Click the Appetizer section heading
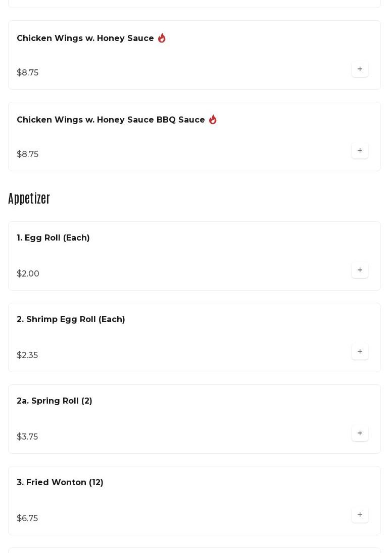This screenshot has width=389, height=553. (x=29, y=199)
